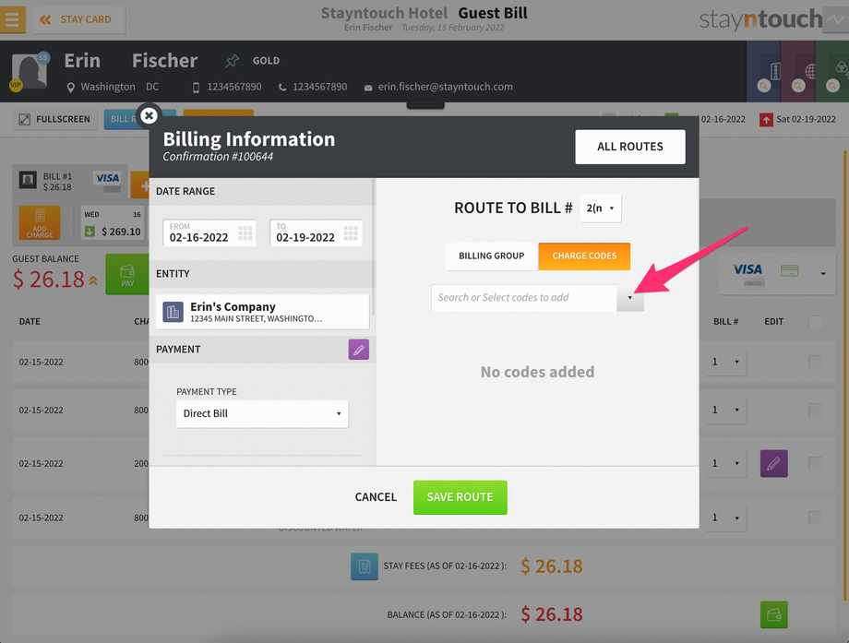849x643 pixels.
Task: Click Save Route
Action: pyautogui.click(x=460, y=497)
